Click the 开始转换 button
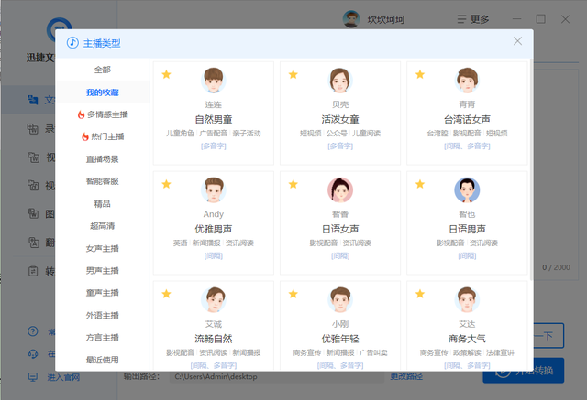587x400 pixels. (x=524, y=371)
